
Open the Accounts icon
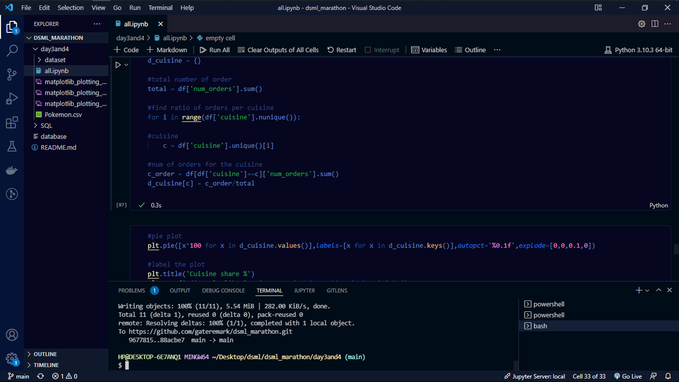coord(11,334)
